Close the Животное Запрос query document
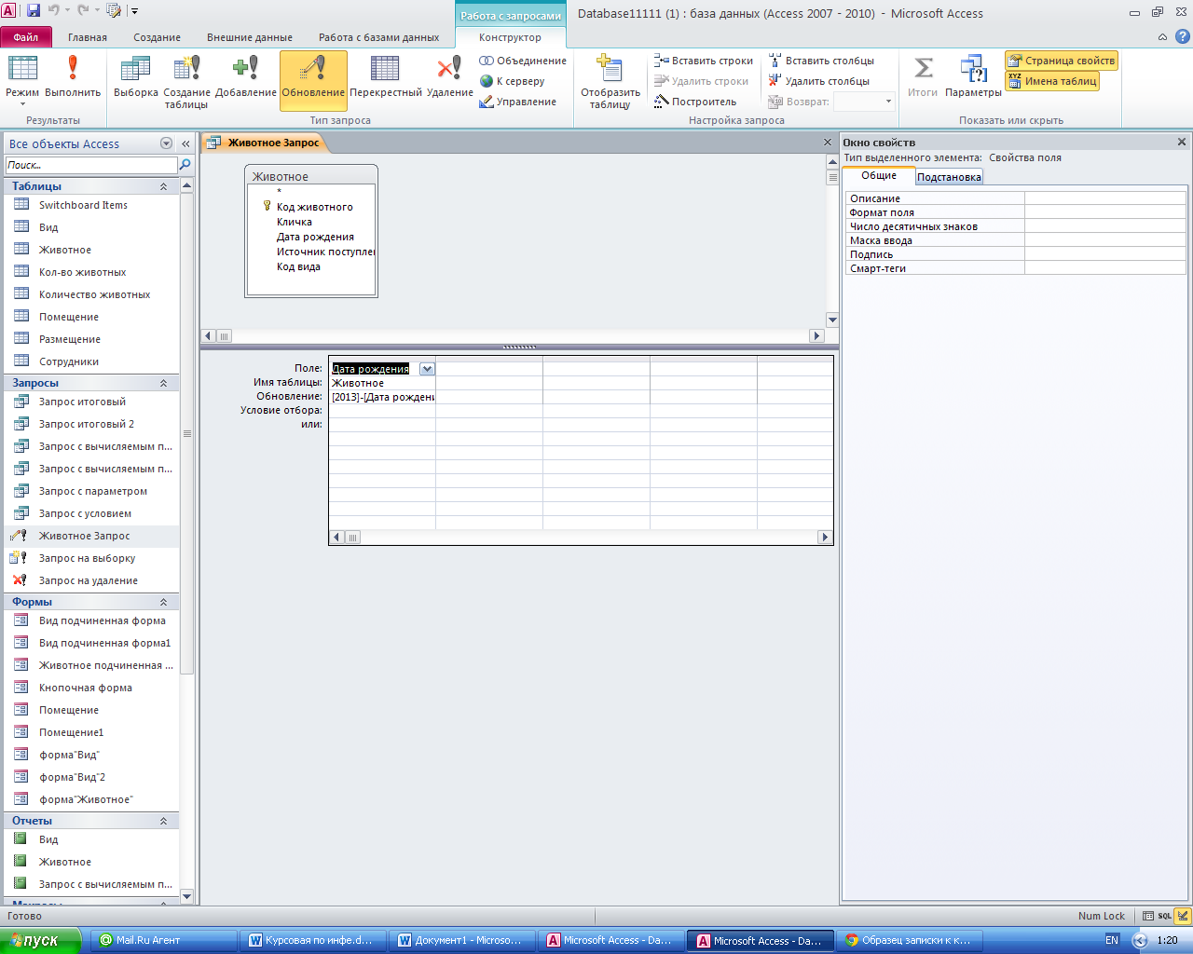Image resolution: width=1193 pixels, height=954 pixels. tap(827, 143)
